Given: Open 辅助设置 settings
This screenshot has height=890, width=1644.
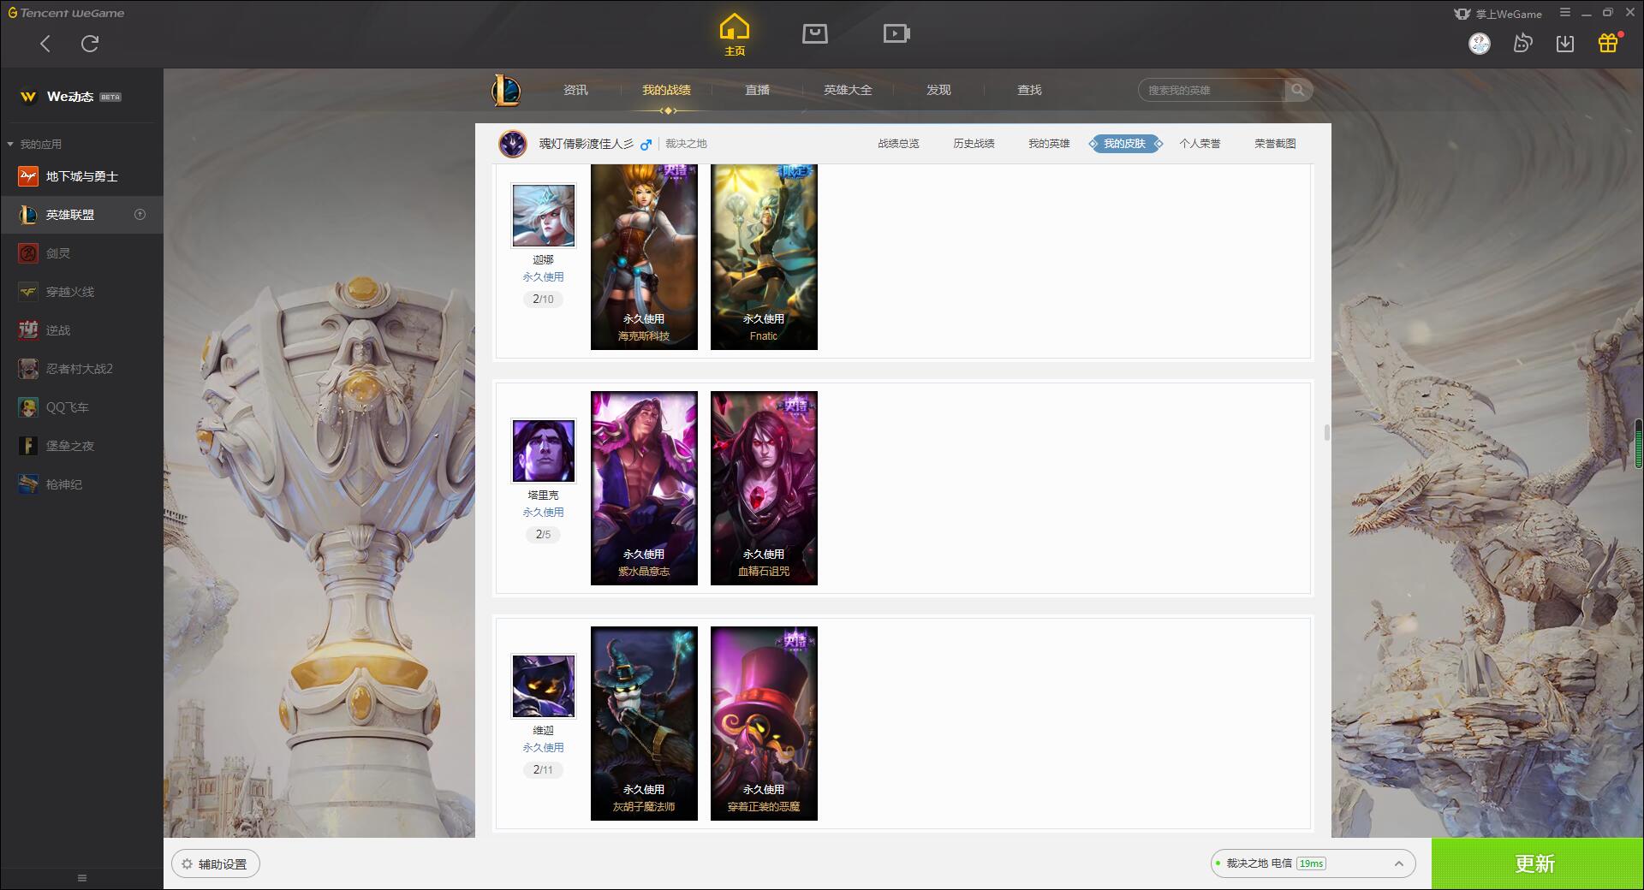Looking at the screenshot, I should tap(216, 864).
